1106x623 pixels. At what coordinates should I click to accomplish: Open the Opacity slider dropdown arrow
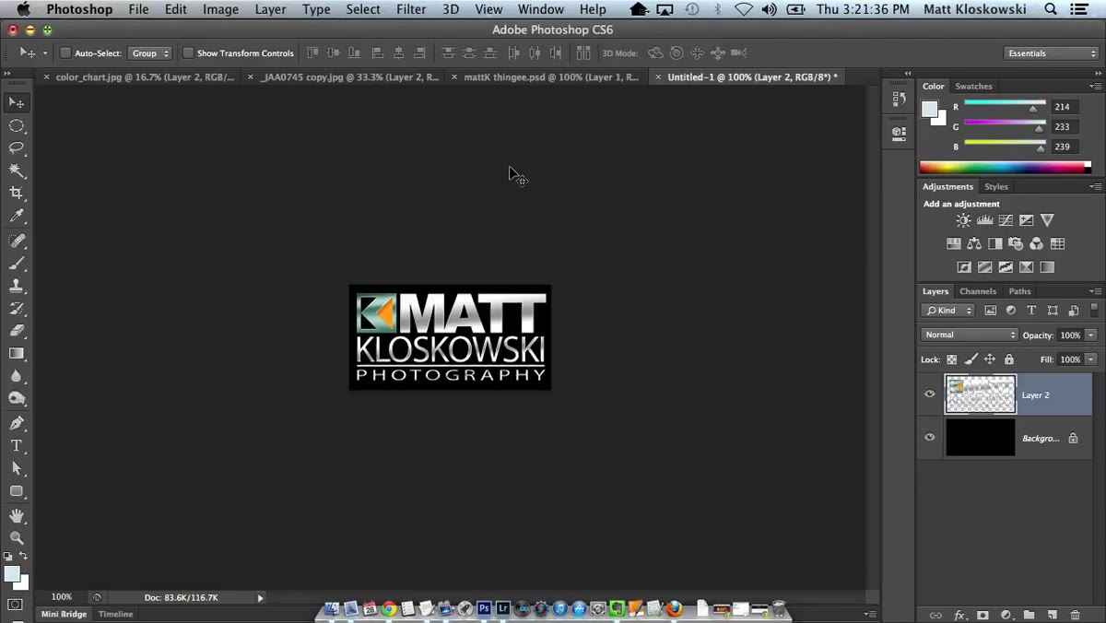point(1091,335)
